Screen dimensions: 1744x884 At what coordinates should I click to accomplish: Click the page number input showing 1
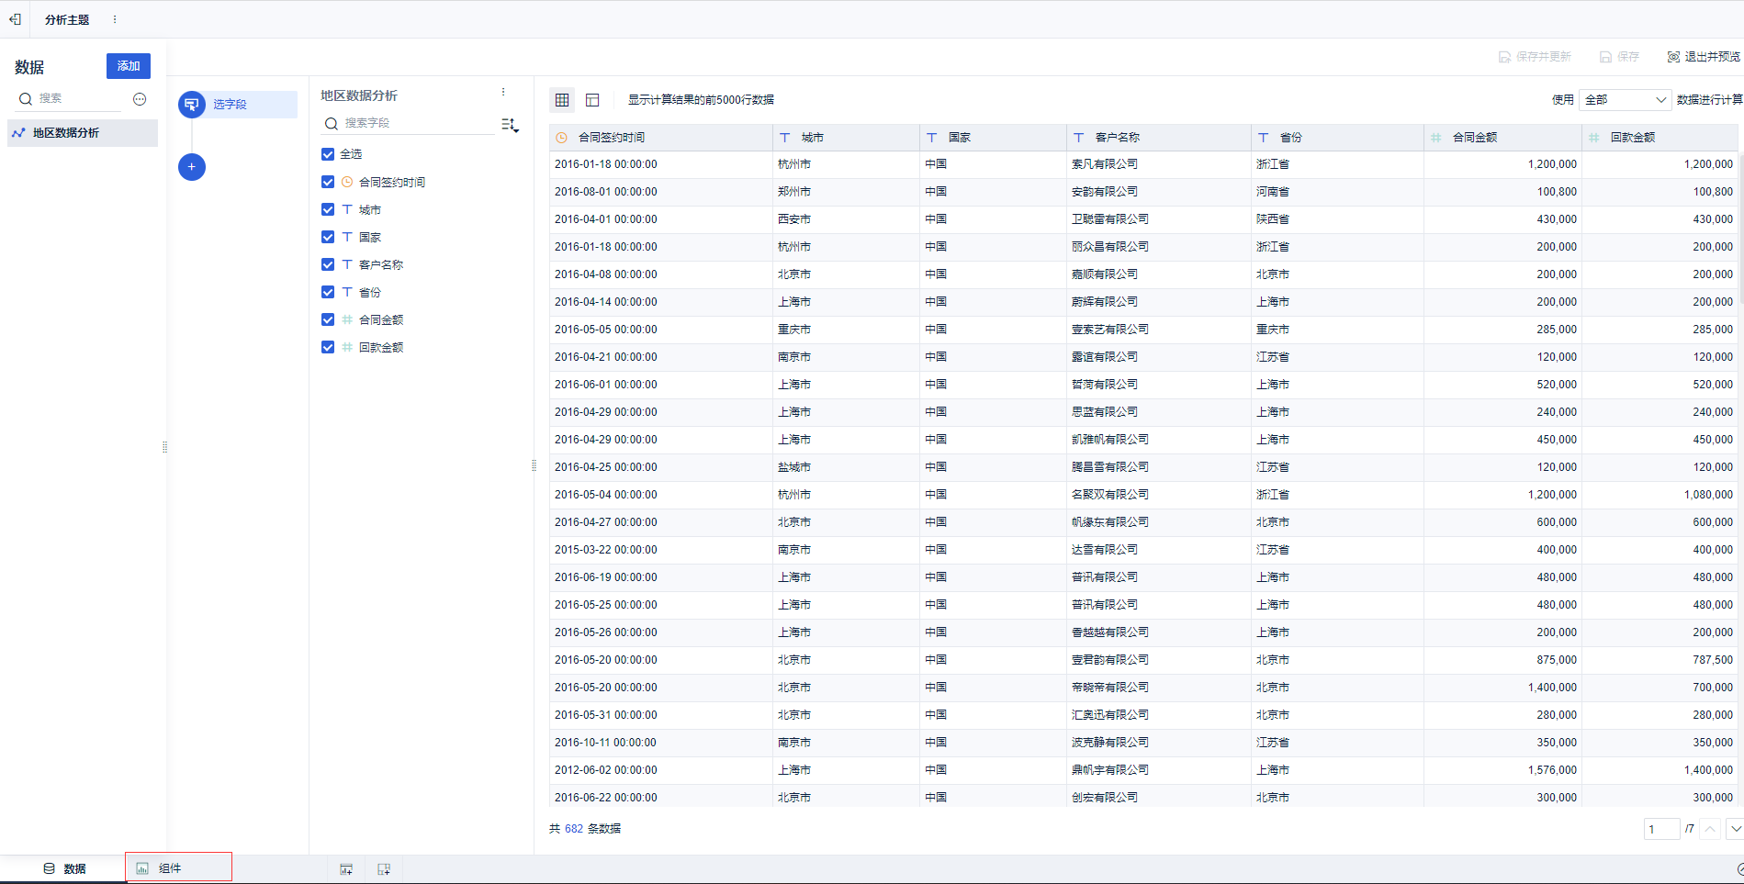[x=1661, y=829]
